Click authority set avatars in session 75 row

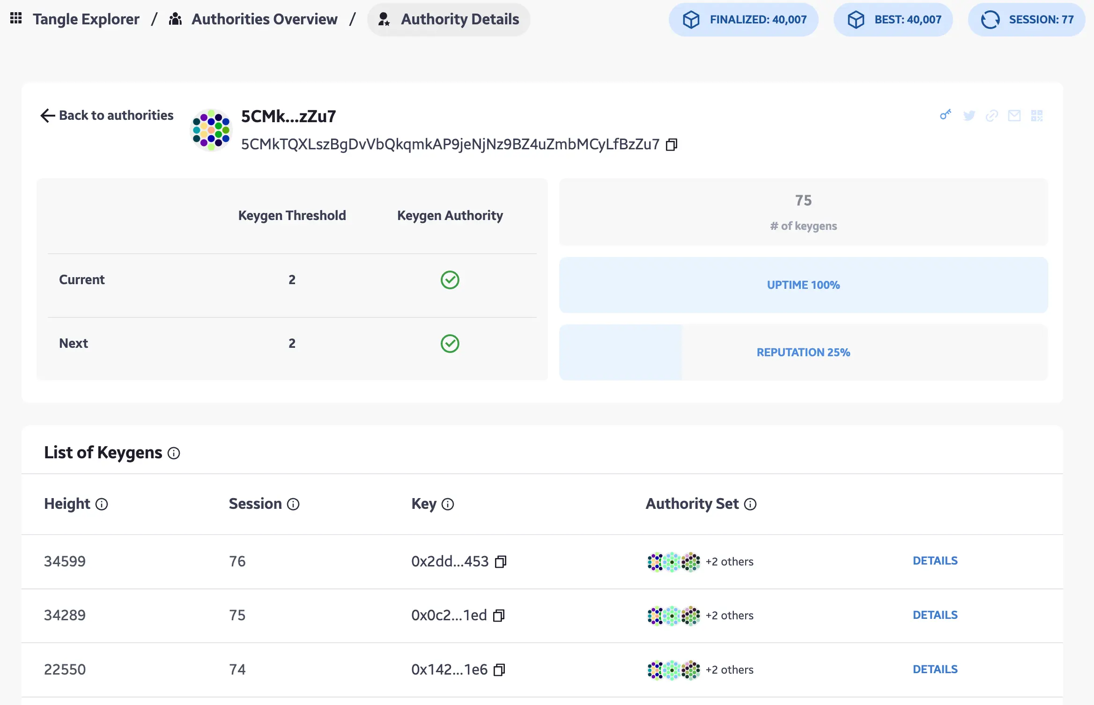click(x=673, y=616)
